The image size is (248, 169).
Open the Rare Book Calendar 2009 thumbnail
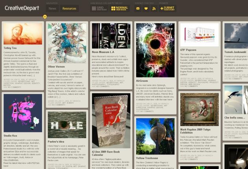click(111, 121)
